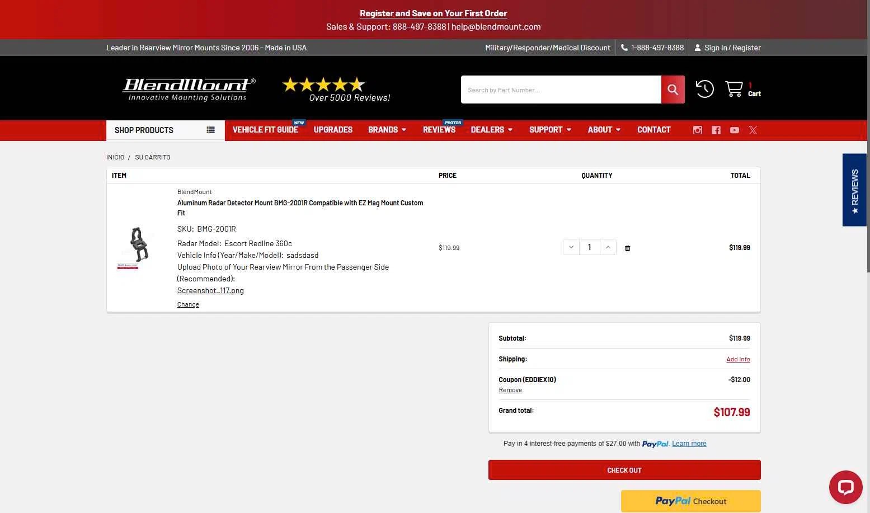
Task: Expand the Brands menu
Action: click(x=387, y=130)
